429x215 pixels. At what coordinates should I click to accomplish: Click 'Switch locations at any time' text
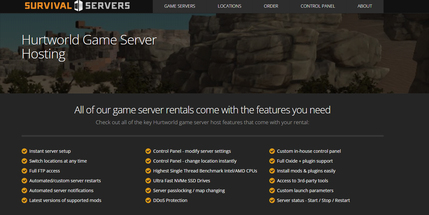pyautogui.click(x=58, y=161)
